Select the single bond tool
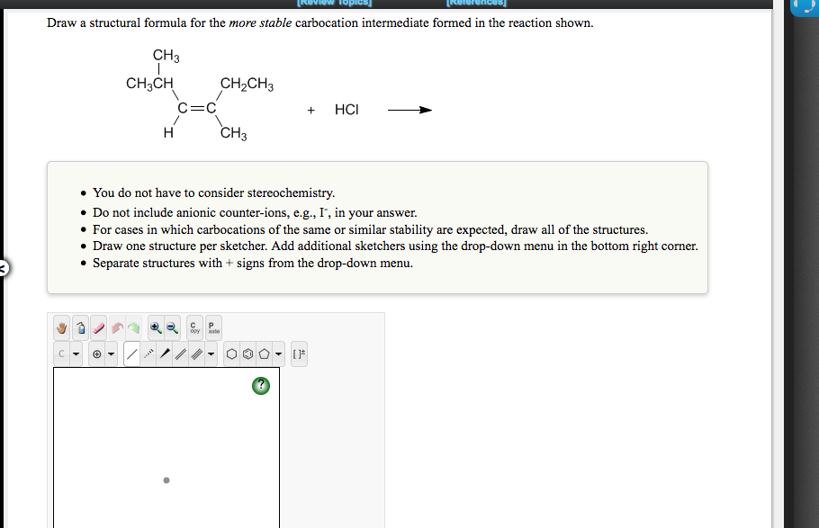819x528 pixels. coord(133,353)
